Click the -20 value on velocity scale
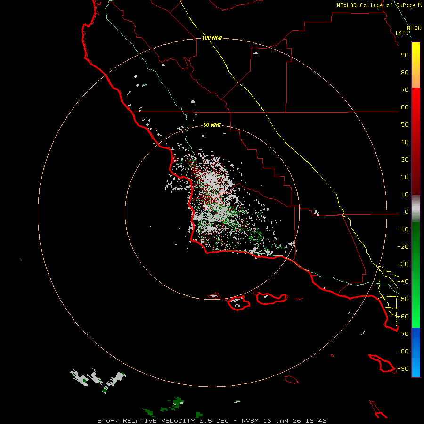 click(403, 247)
